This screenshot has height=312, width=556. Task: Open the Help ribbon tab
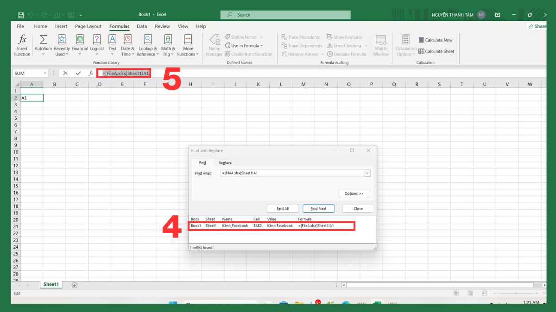[x=201, y=26]
